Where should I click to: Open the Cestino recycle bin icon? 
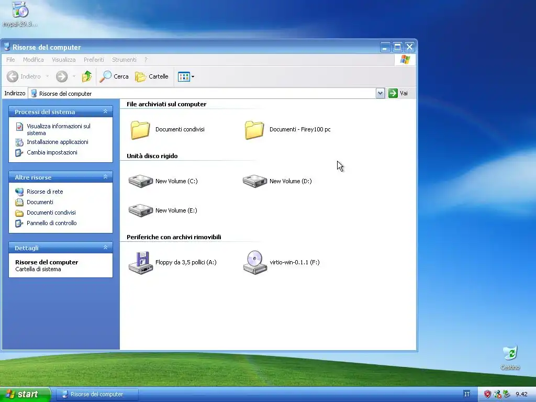[510, 358]
